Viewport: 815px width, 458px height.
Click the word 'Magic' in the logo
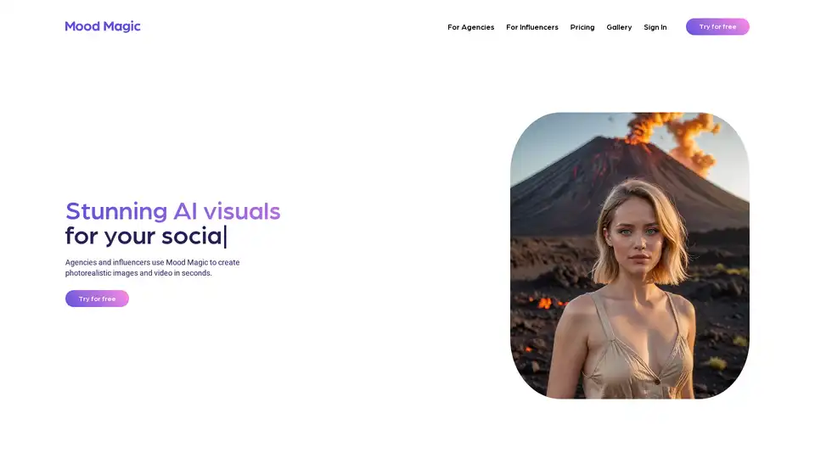point(121,26)
